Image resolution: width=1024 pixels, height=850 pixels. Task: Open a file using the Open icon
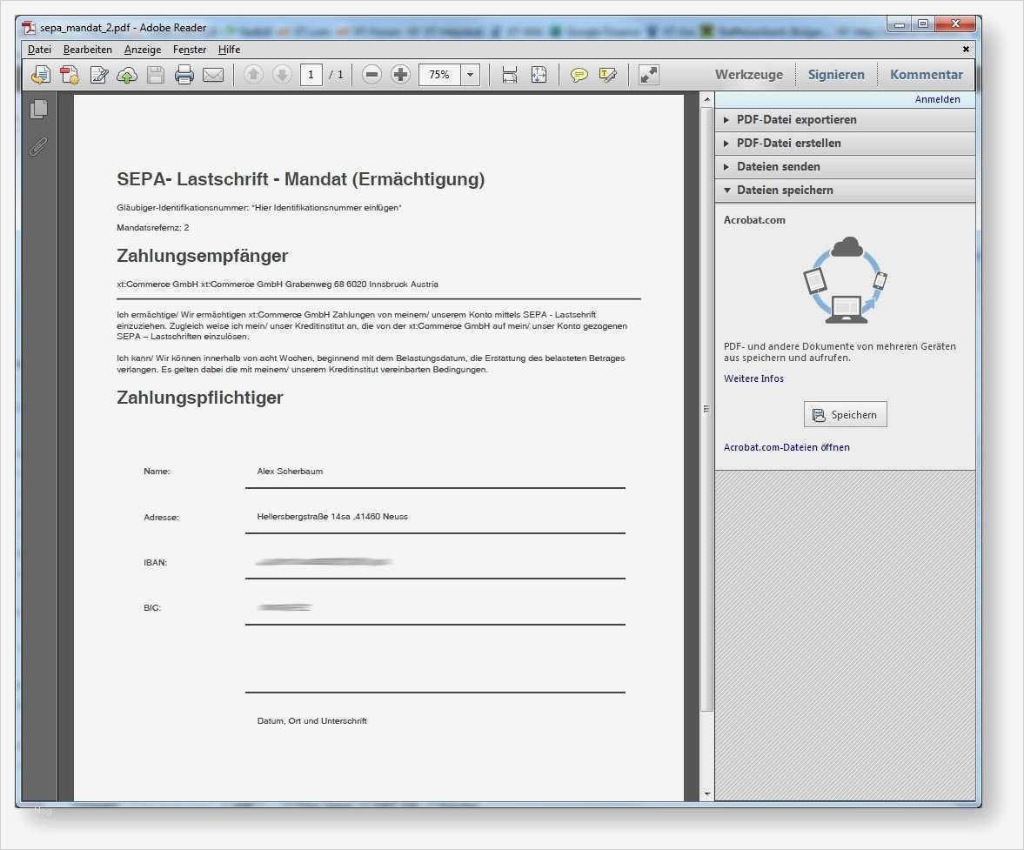[x=40, y=74]
